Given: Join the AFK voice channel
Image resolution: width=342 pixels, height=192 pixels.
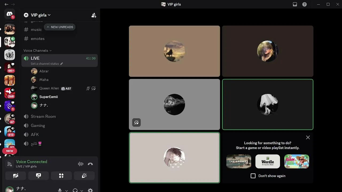Looking at the screenshot, I should (60, 135).
